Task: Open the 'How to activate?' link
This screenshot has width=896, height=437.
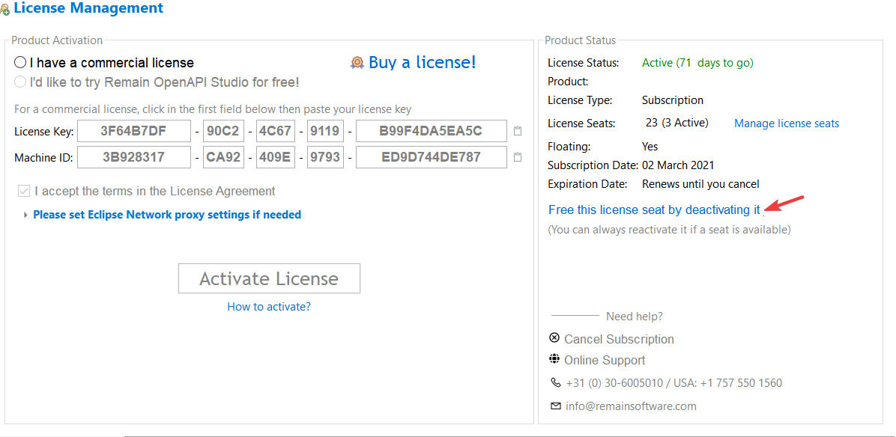Action: [269, 307]
